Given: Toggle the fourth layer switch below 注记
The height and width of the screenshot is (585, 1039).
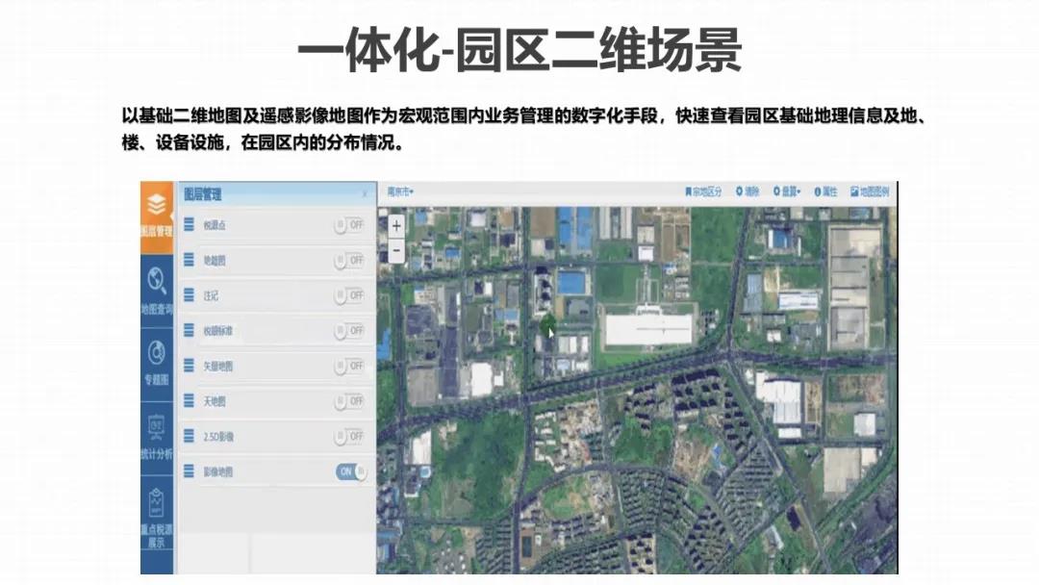Looking at the screenshot, I should [349, 330].
